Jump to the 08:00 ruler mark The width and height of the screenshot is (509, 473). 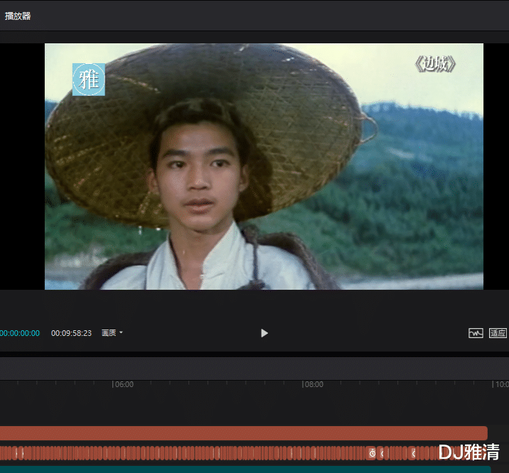click(313, 384)
